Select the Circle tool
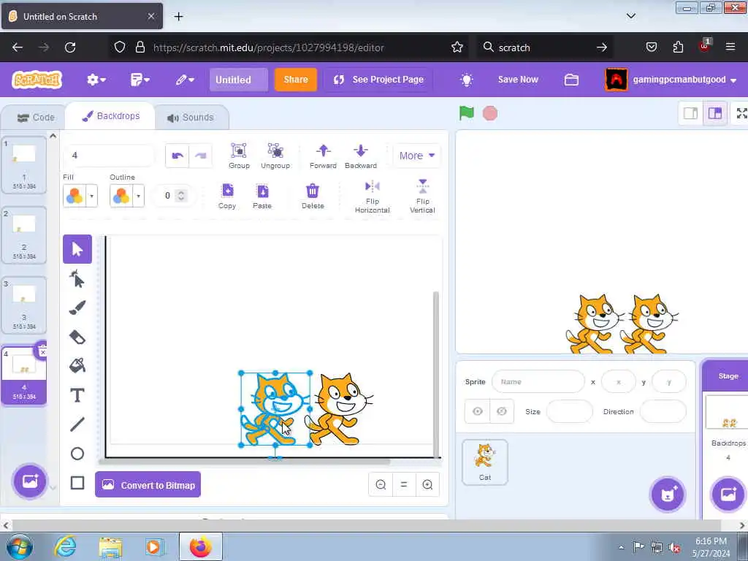 [77, 454]
